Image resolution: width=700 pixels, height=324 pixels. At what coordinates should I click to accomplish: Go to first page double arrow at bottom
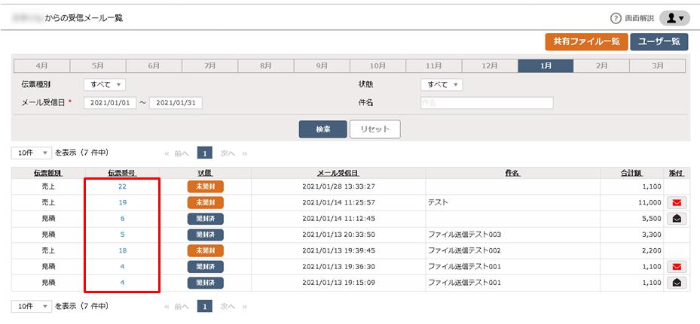(167, 307)
